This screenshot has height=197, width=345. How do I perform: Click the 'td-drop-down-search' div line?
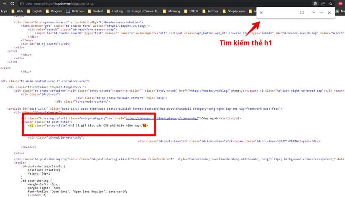tap(79, 22)
